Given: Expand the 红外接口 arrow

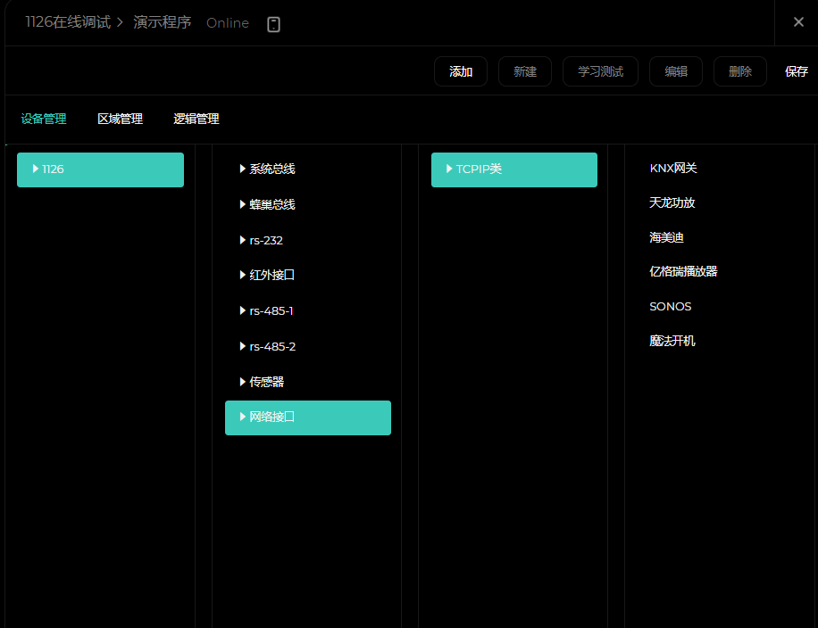Looking at the screenshot, I should (243, 275).
